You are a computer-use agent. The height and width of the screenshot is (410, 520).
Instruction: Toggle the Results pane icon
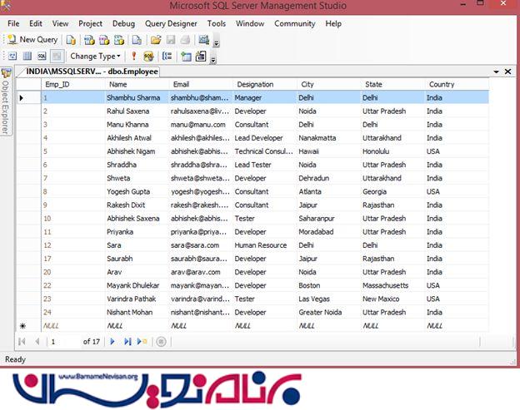[x=56, y=57]
